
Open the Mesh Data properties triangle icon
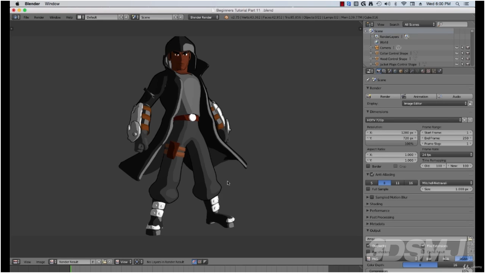coord(417,71)
